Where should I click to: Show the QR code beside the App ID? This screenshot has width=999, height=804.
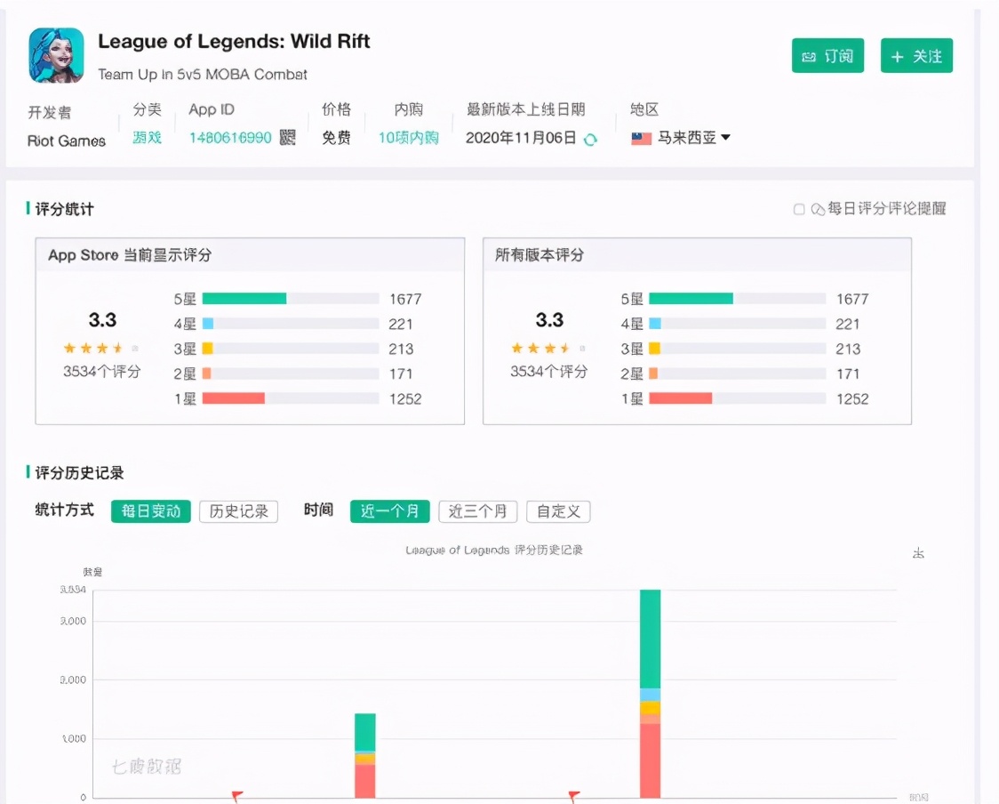(x=287, y=138)
